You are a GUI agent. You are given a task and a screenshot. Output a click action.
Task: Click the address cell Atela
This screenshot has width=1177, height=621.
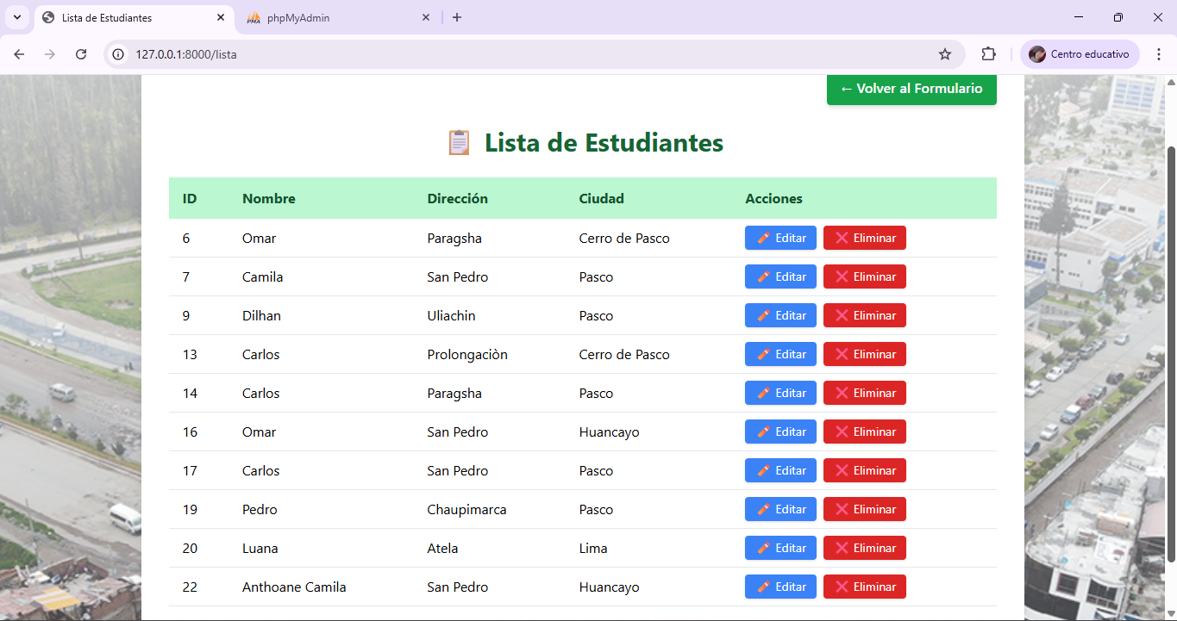click(443, 548)
